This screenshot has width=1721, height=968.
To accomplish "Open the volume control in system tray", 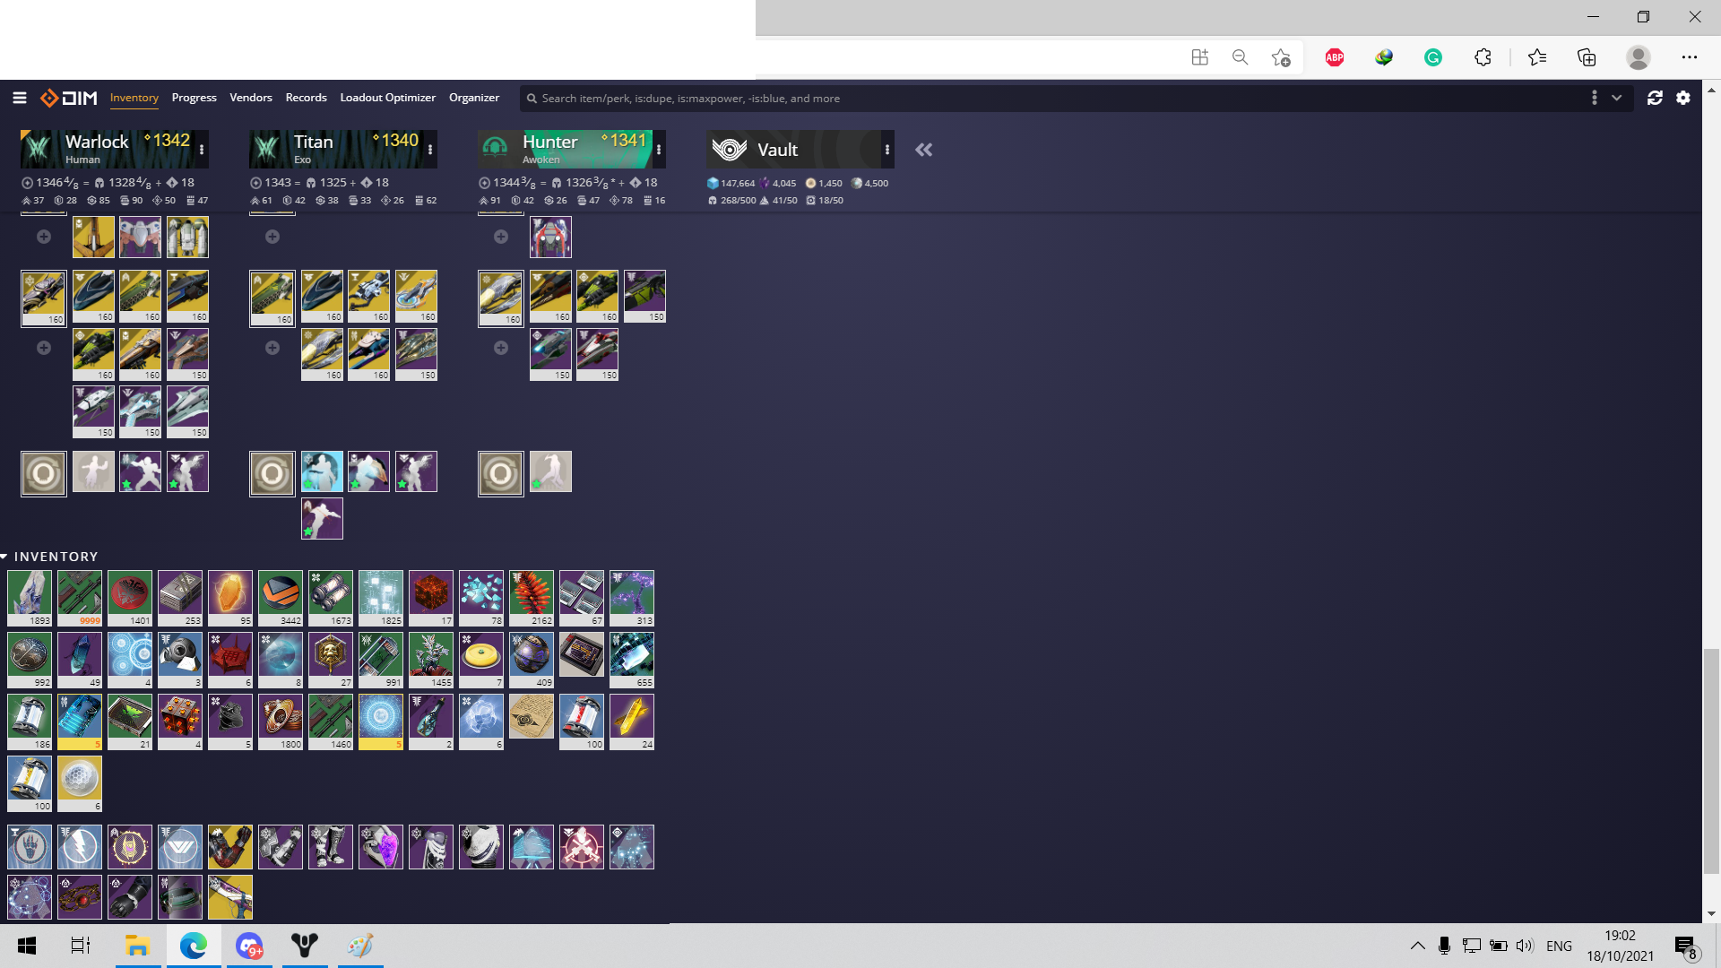I will tap(1524, 946).
